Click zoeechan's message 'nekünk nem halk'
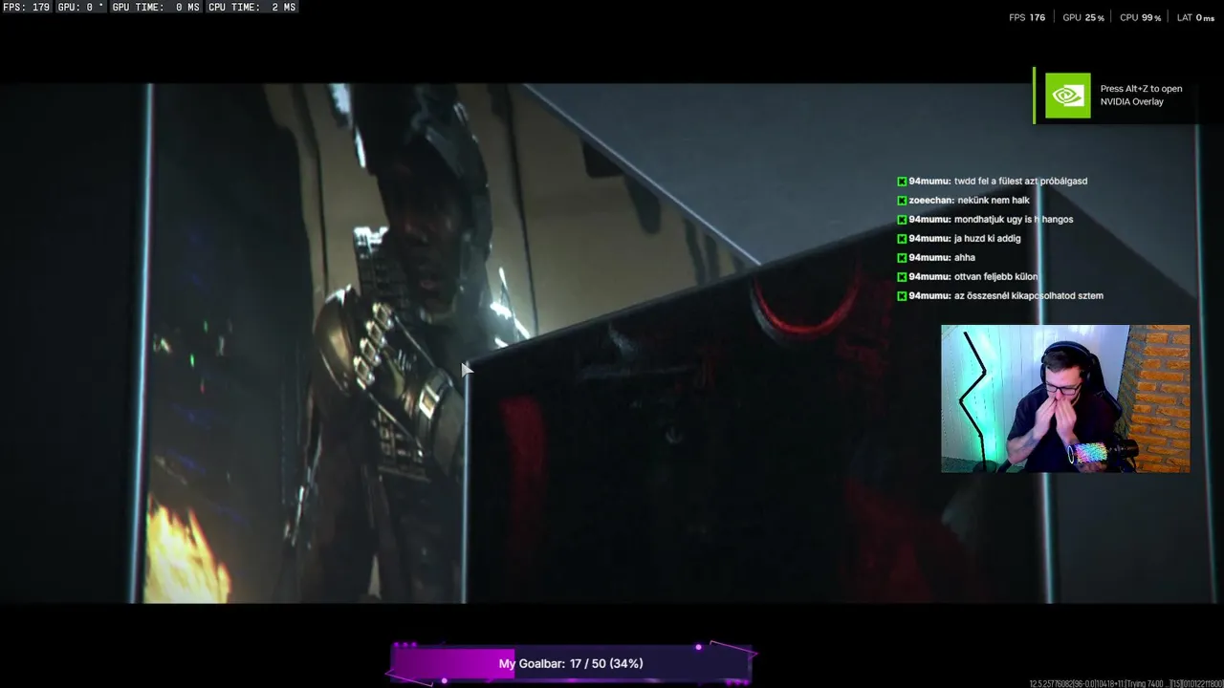 994,200
